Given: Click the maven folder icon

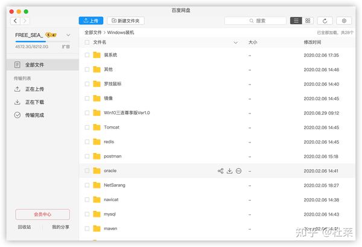Looking at the screenshot, I should coord(97,228).
